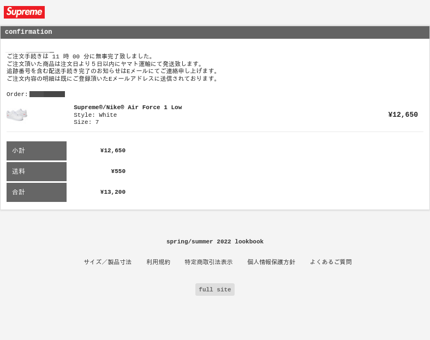Click the Order: label
The height and width of the screenshot is (340, 430).
point(17,94)
